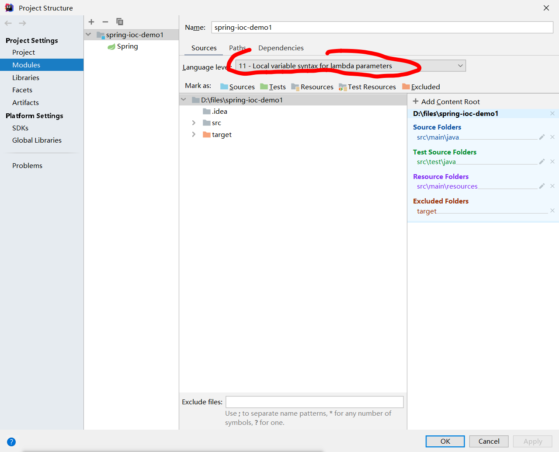Click src\main\java source folder entry

(x=438, y=137)
